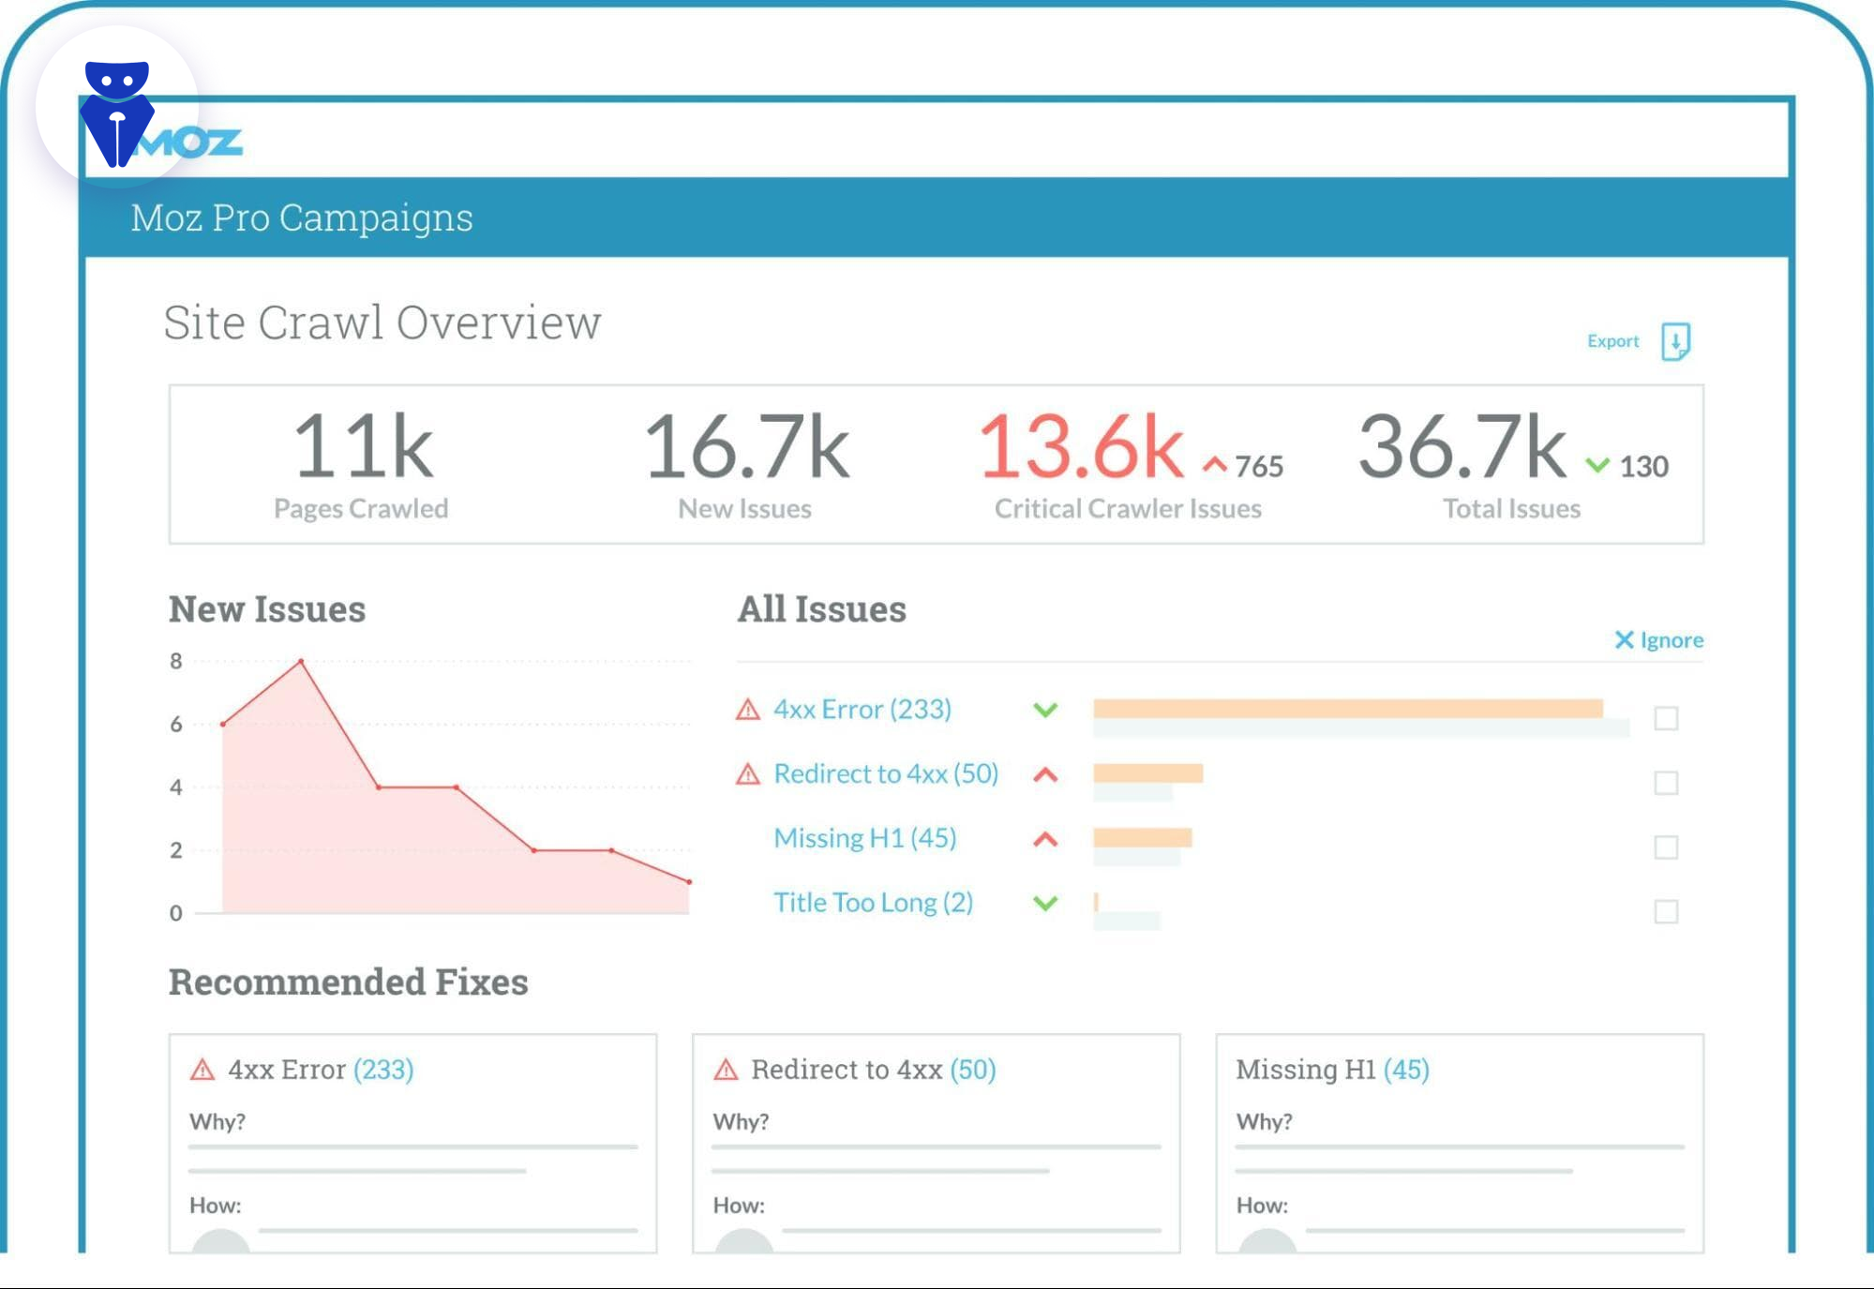
Task: Check the ignore box for 4xx Error
Action: coord(1666,719)
